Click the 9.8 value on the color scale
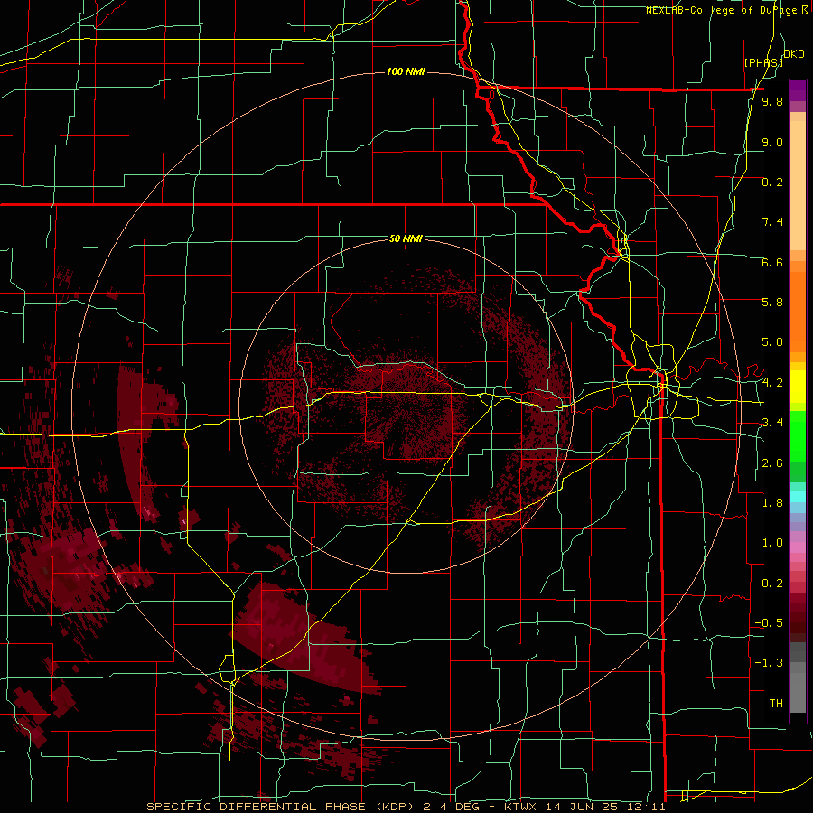The height and width of the screenshot is (813, 813). [772, 101]
